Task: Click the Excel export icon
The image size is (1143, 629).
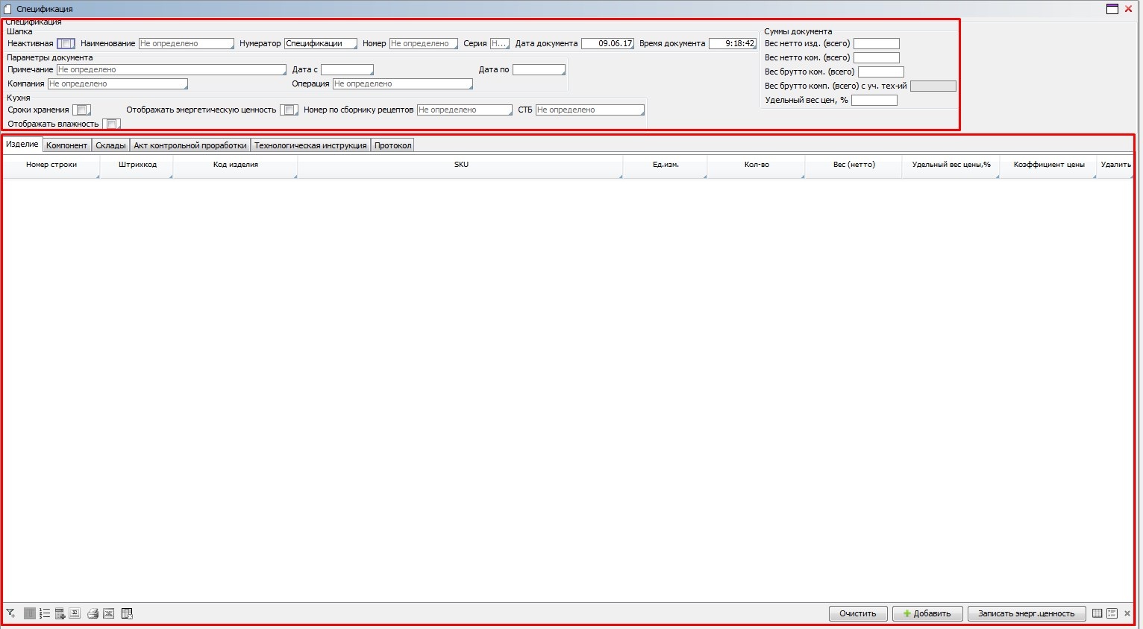Action: [109, 613]
